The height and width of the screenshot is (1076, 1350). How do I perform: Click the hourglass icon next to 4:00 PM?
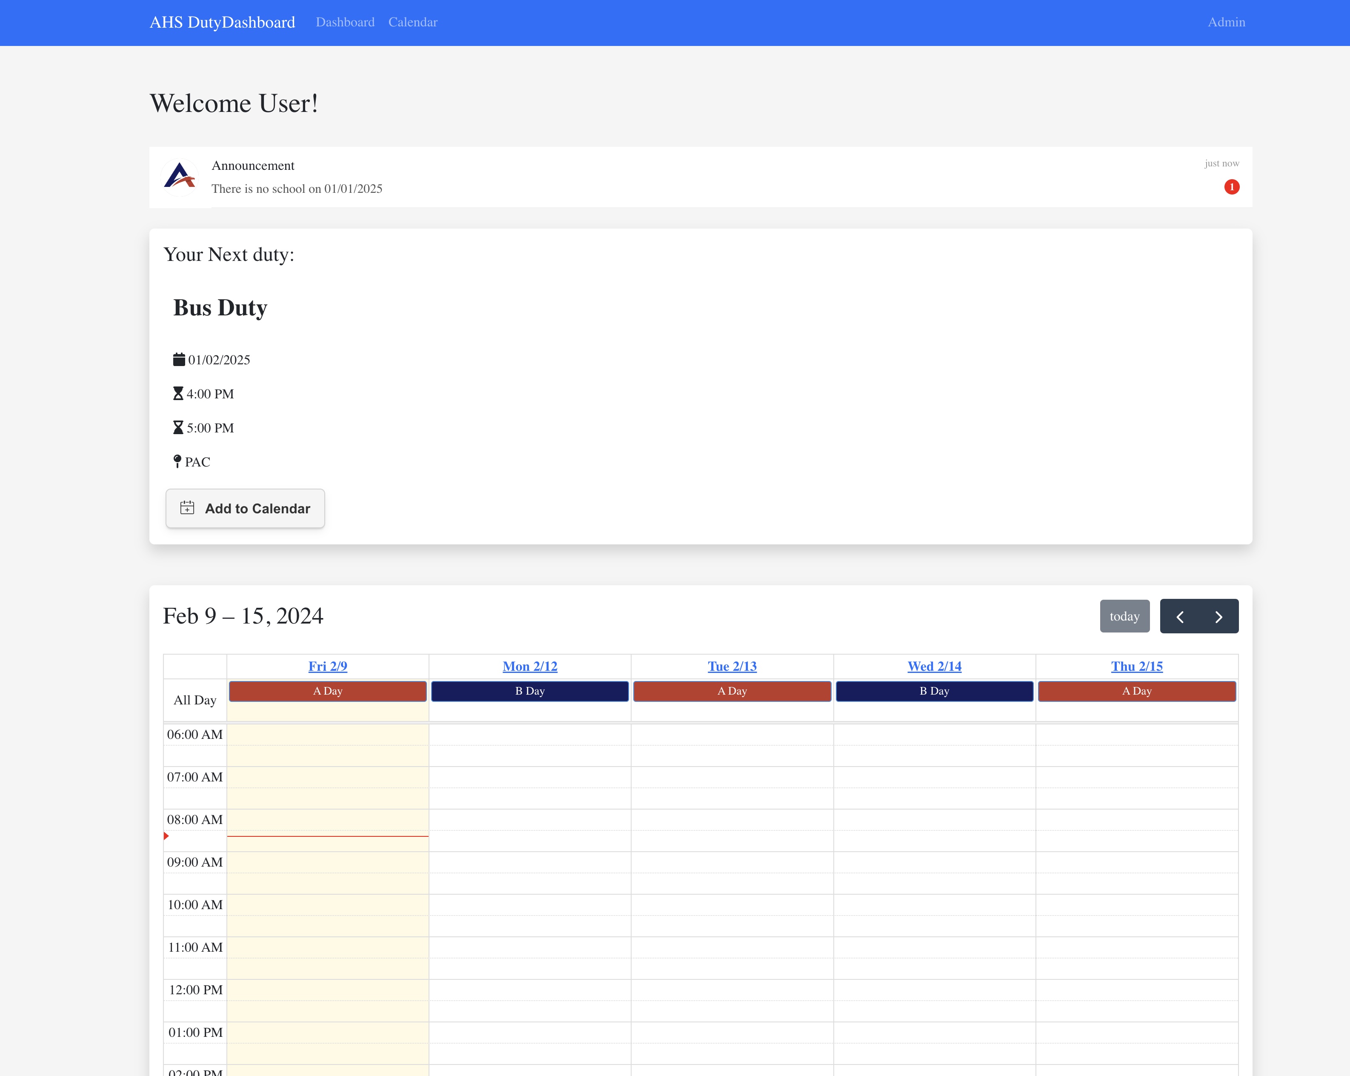click(178, 394)
